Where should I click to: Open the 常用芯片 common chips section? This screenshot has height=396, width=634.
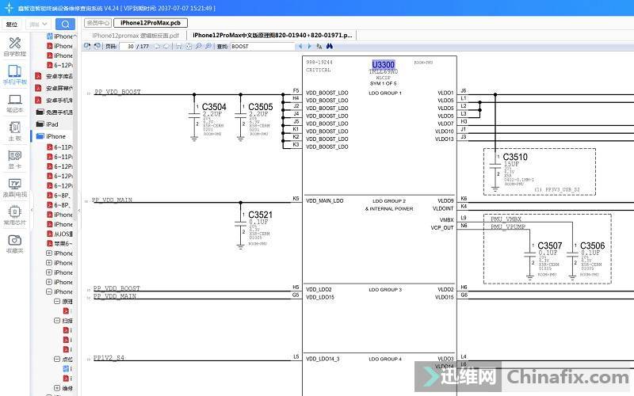click(x=14, y=216)
